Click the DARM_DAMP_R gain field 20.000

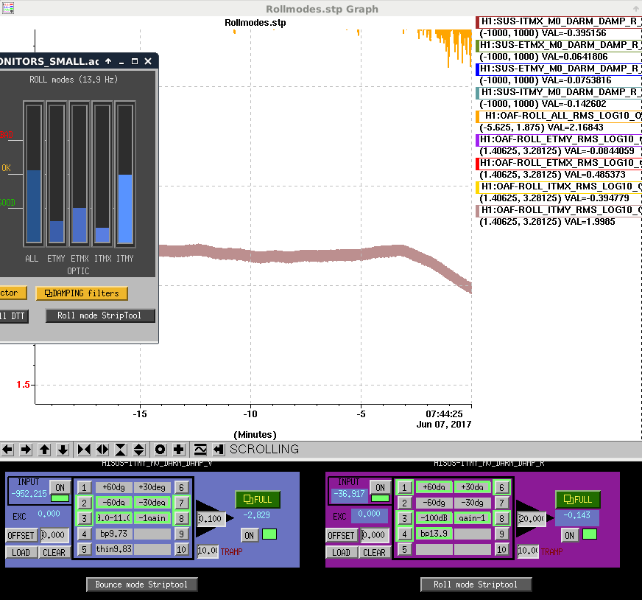pos(531,519)
